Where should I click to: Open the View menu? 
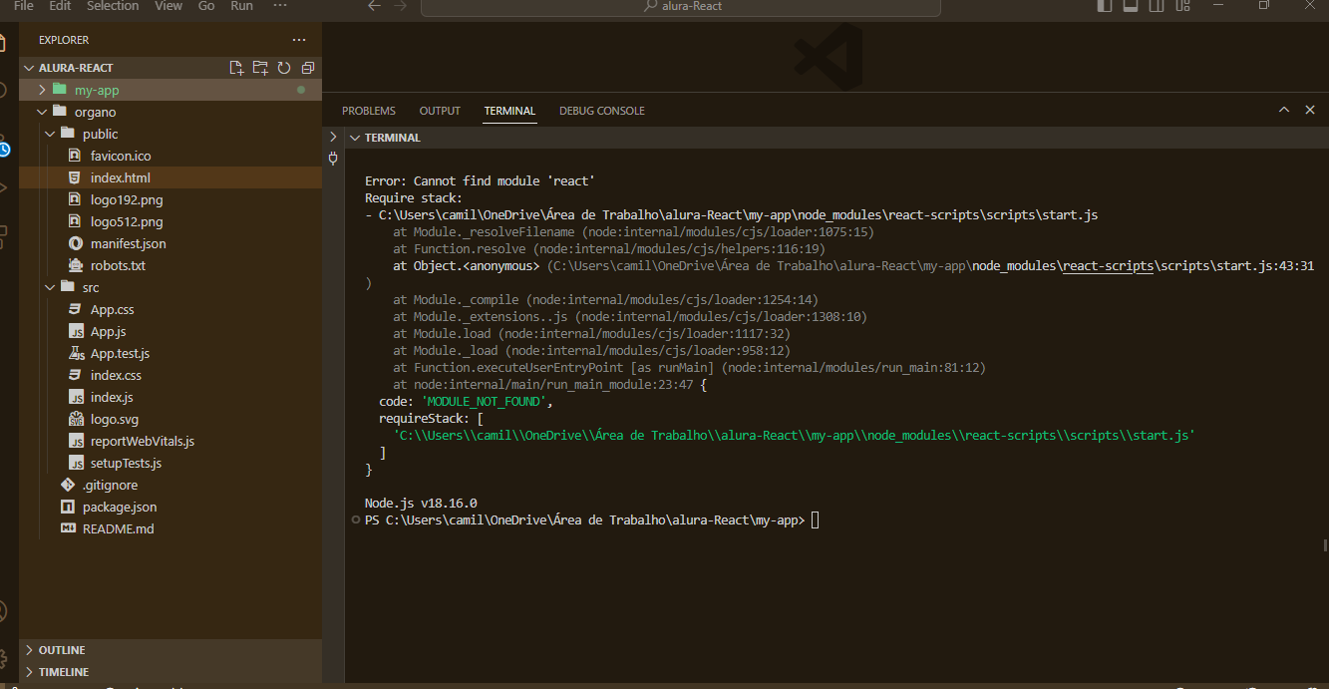pos(168,6)
